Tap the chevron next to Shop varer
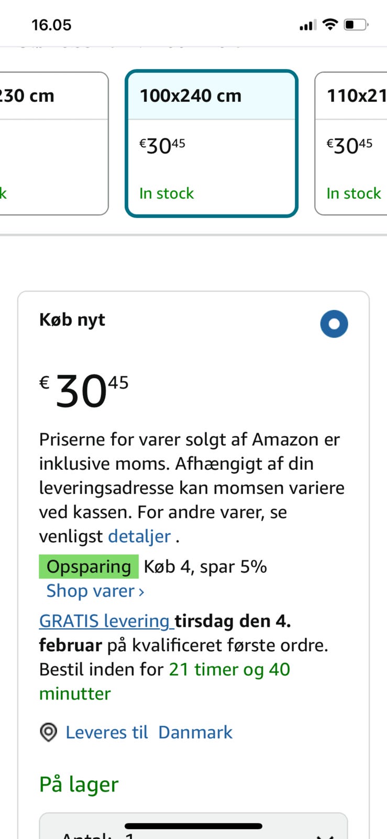Screen dimensions: 387x839 (141, 592)
